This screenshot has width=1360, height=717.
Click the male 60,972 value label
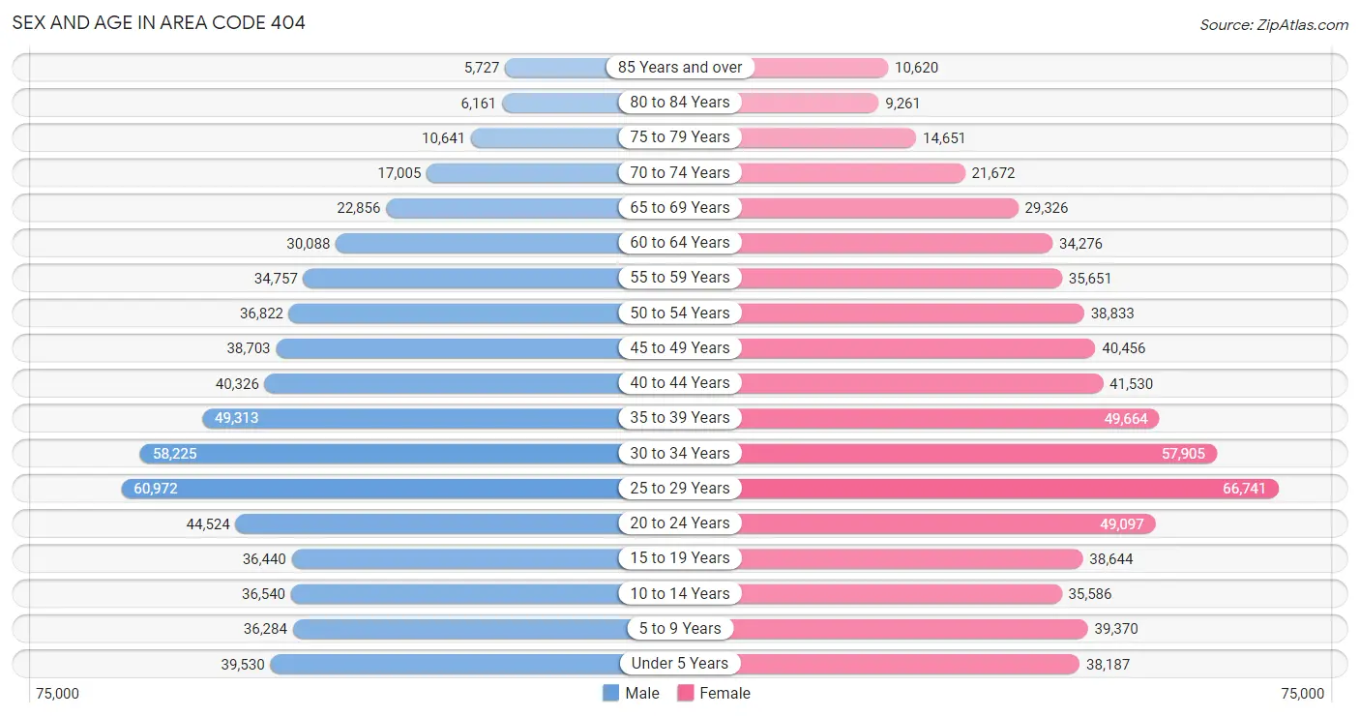click(x=156, y=489)
